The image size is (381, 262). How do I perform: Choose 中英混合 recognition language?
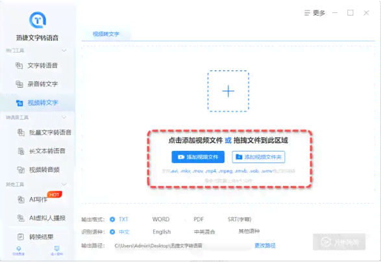[204, 232]
